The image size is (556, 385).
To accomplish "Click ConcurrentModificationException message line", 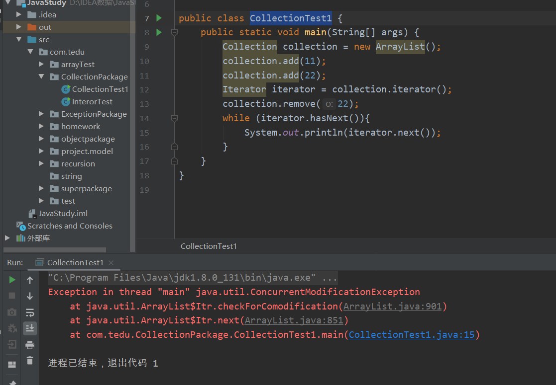I will pyautogui.click(x=234, y=292).
